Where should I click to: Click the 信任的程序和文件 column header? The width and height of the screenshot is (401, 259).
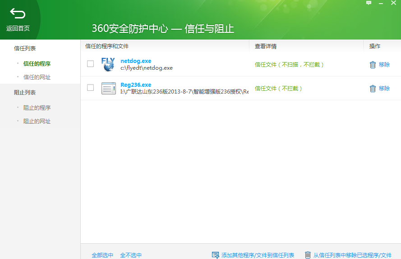tap(107, 46)
